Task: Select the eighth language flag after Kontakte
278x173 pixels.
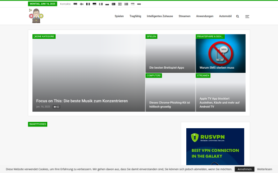Action: [x=120, y=4]
